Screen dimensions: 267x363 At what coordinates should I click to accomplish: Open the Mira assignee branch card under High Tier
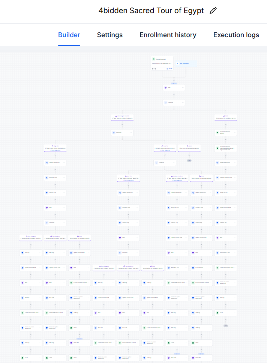coord(31,237)
